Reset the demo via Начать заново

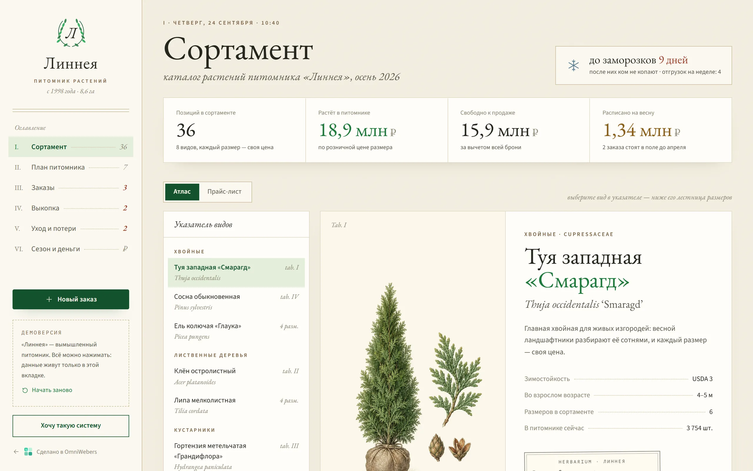tap(47, 390)
